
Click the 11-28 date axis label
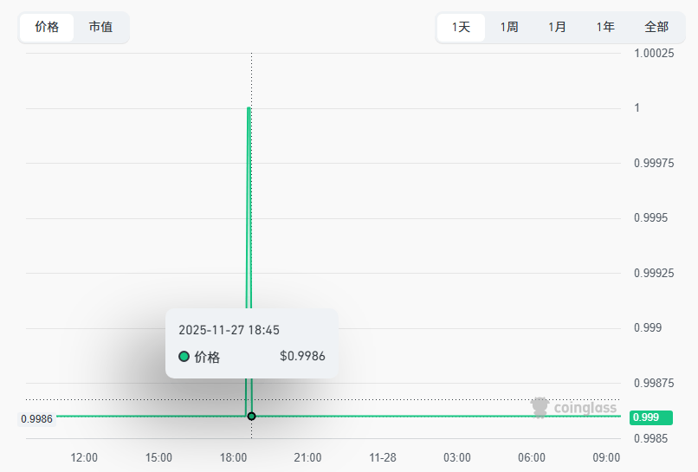383,457
